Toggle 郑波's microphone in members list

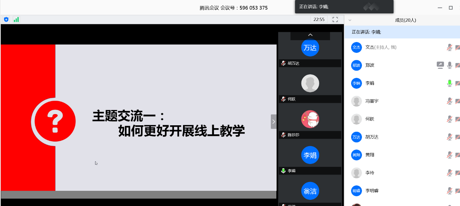pos(449,65)
